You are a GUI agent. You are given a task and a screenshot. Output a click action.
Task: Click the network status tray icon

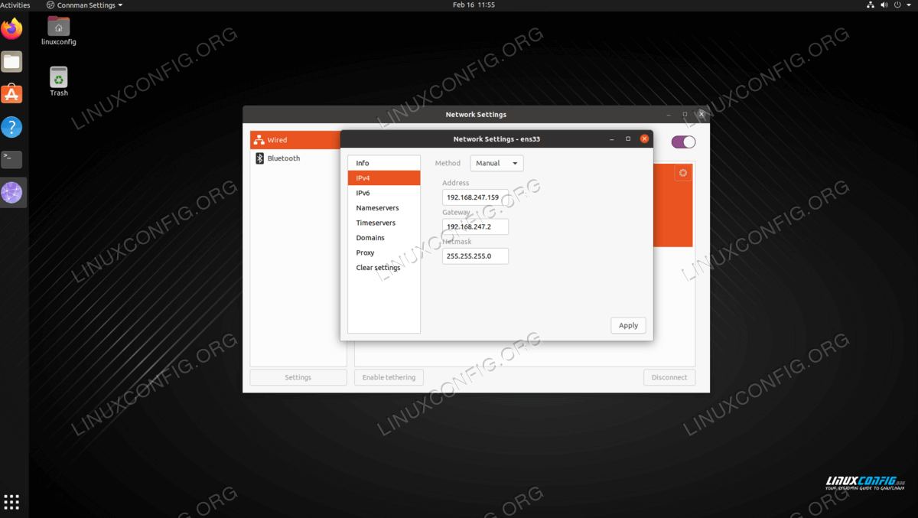tap(871, 5)
